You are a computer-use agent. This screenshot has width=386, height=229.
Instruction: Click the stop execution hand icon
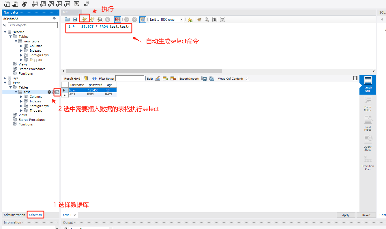click(108, 19)
